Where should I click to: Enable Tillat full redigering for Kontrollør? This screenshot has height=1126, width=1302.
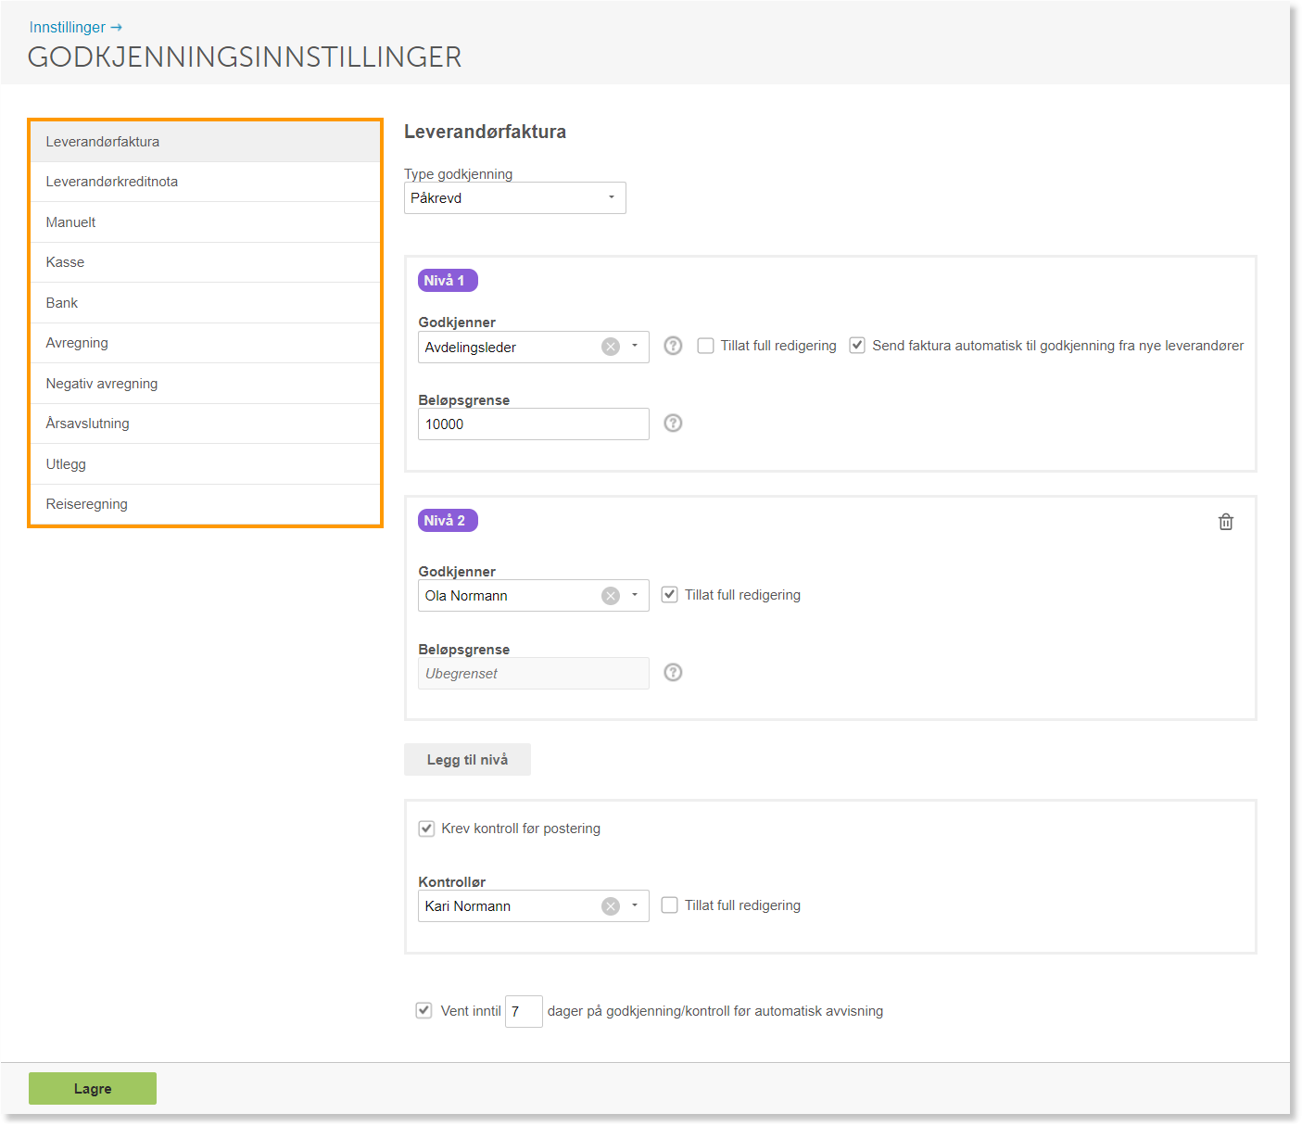click(x=669, y=905)
